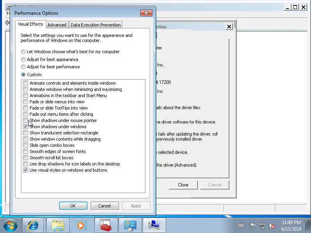Enable Animate controls and elements inside windows
The image size is (311, 233).
(25, 83)
